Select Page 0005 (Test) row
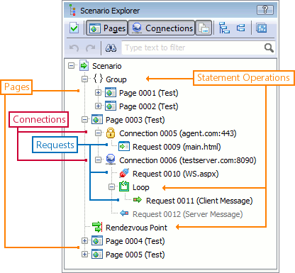This screenshot has width=295, height=273. click(x=135, y=255)
